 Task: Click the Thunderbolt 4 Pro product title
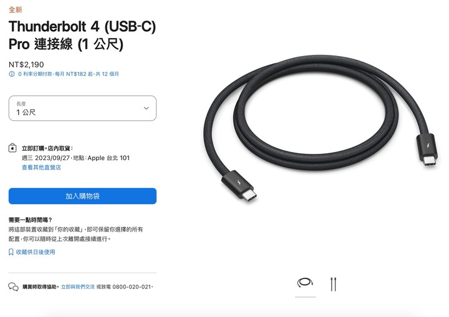(x=82, y=35)
